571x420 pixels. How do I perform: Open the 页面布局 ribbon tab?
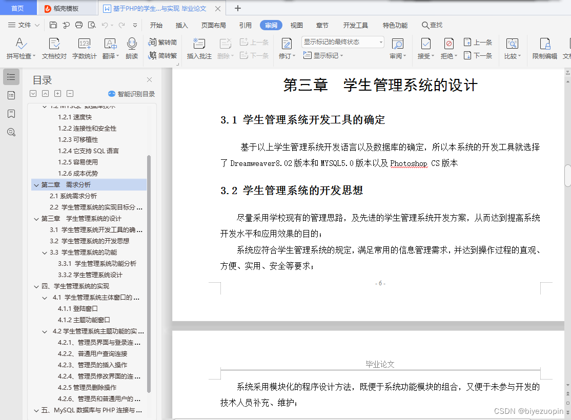point(213,25)
